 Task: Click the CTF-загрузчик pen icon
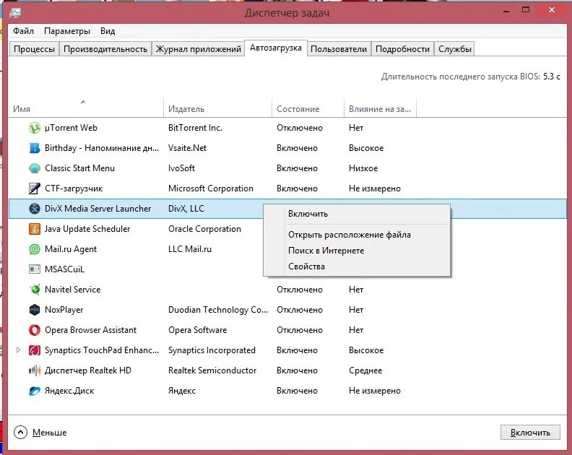click(x=34, y=188)
